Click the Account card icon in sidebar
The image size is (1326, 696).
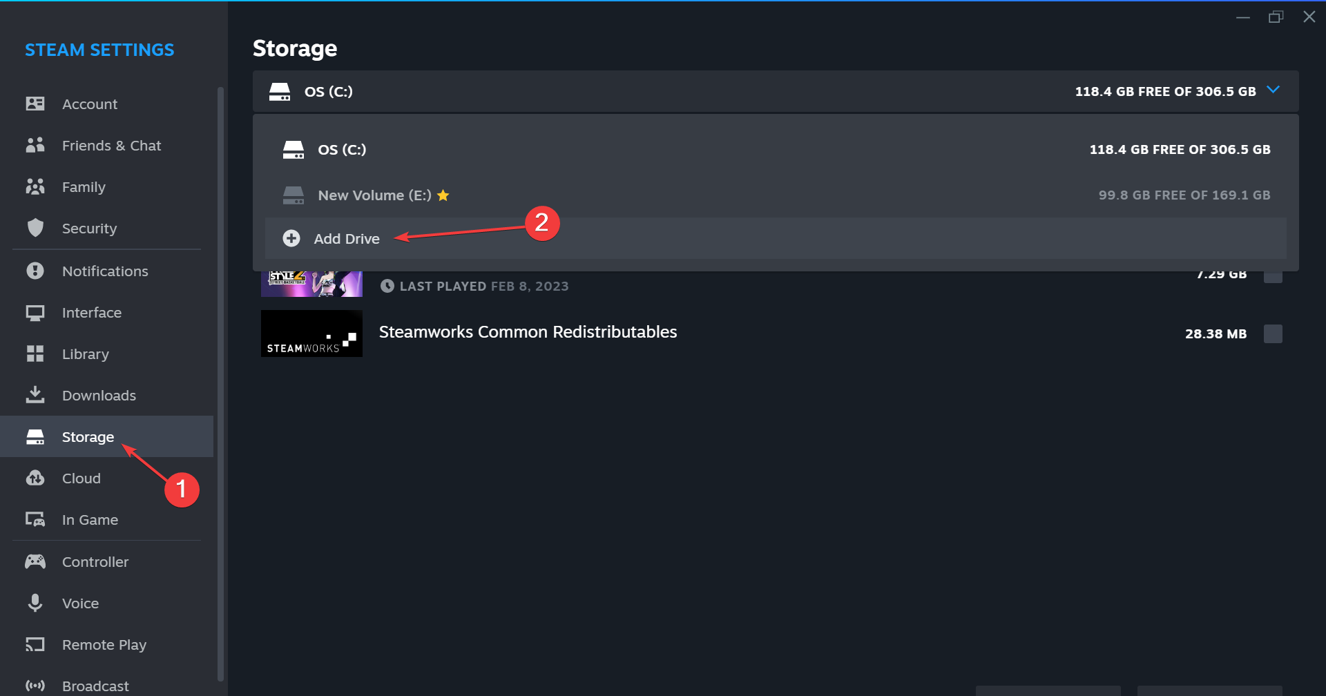click(35, 104)
